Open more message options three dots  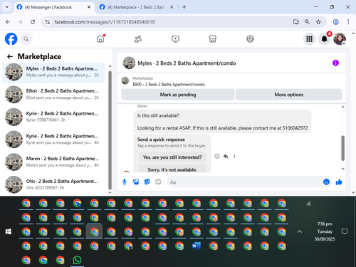pyautogui.click(x=234, y=156)
